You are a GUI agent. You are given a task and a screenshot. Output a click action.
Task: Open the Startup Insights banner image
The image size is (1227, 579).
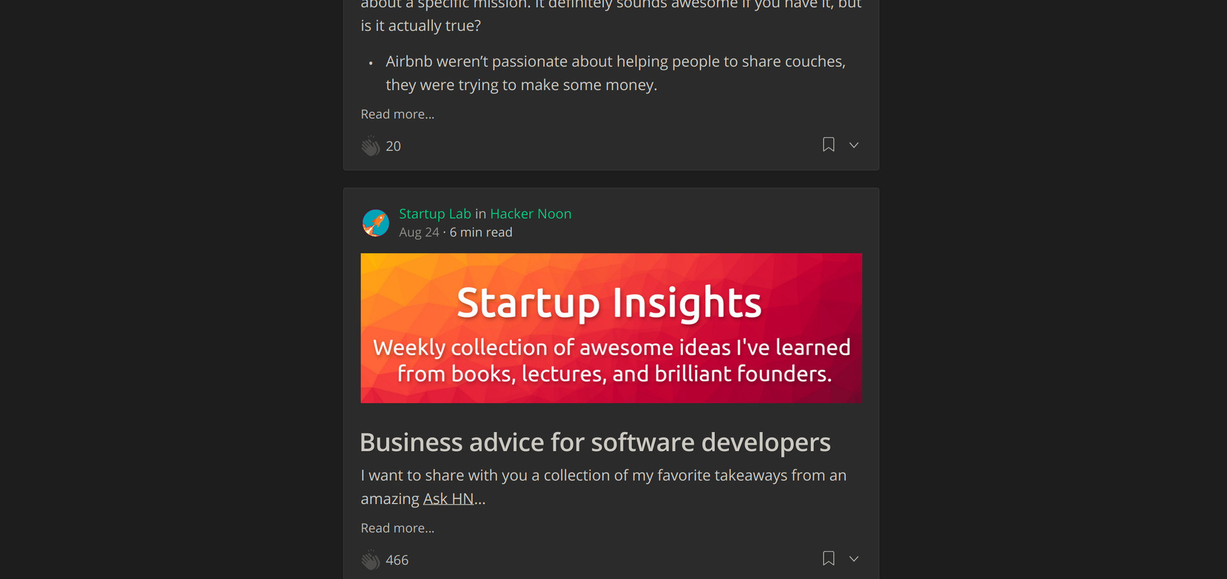[611, 328]
